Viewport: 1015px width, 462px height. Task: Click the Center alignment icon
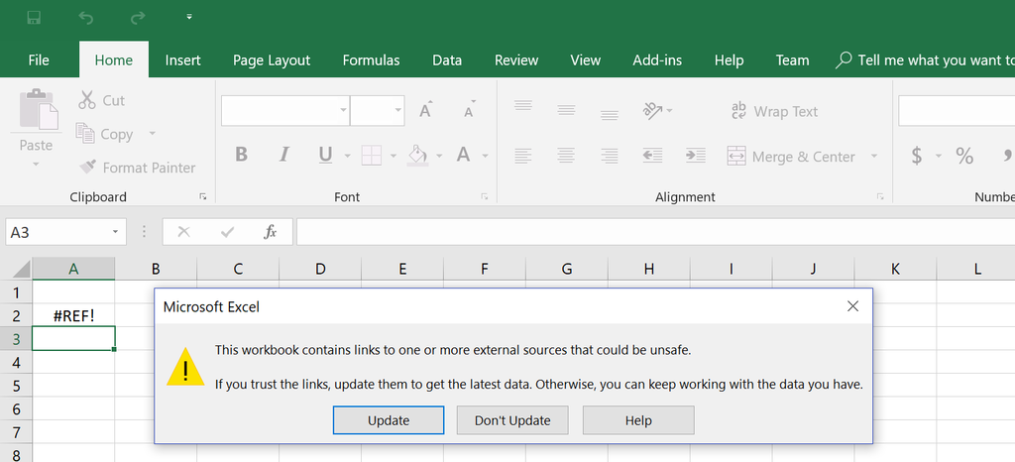[x=566, y=156]
